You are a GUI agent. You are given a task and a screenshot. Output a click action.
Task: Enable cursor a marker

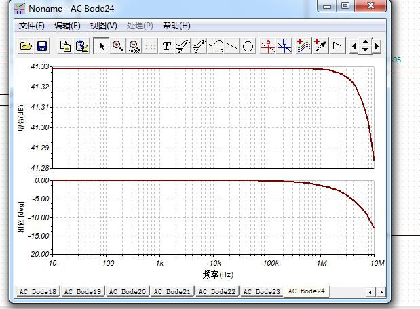tap(267, 46)
